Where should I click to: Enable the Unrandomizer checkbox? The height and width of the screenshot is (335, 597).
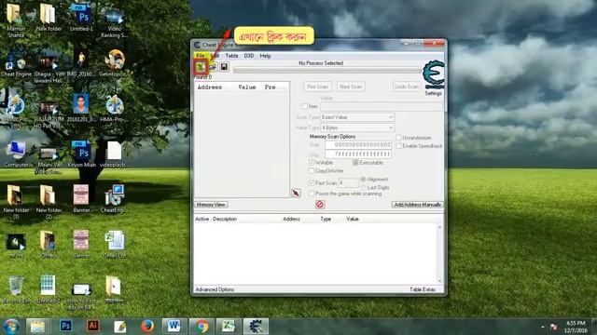[x=398, y=138]
